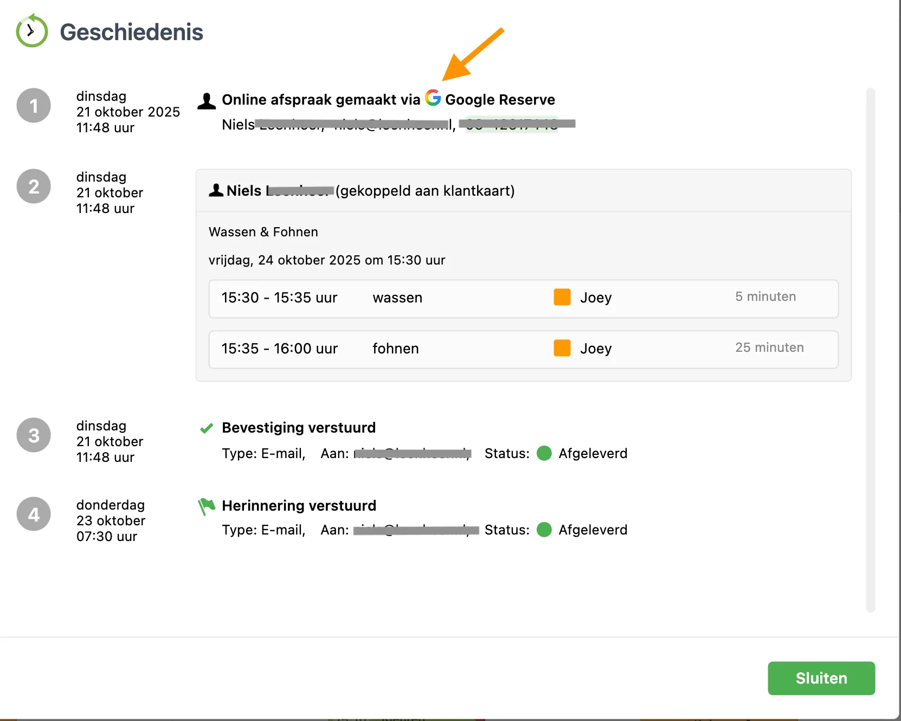Click the person icon in klantkaart header
Screen dimensions: 901x721
click(x=216, y=190)
